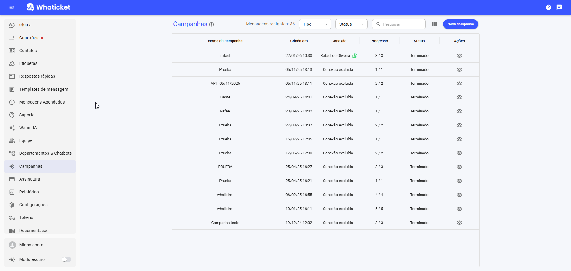
Task: Sort by Criada em column header
Action: click(299, 41)
